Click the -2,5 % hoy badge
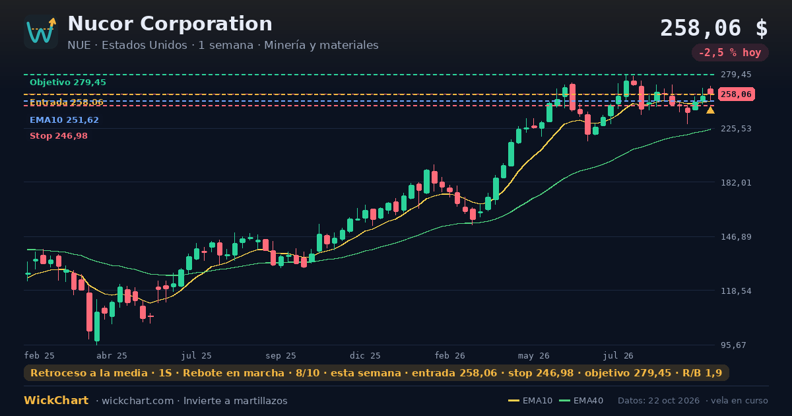Image resolution: width=792 pixels, height=416 pixels. pos(730,53)
